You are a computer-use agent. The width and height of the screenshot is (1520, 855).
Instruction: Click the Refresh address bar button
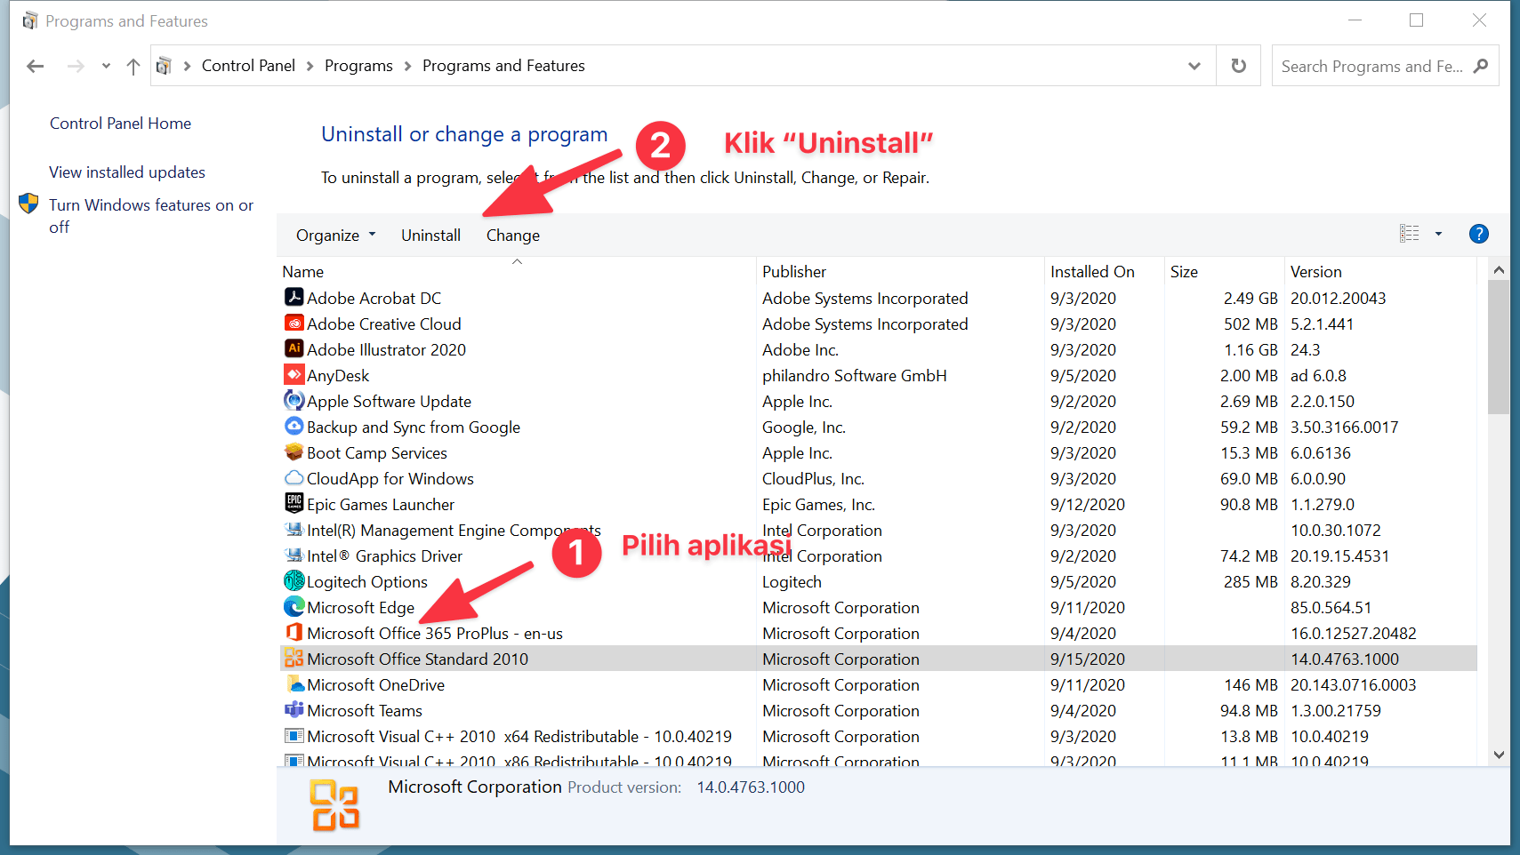click(1238, 66)
